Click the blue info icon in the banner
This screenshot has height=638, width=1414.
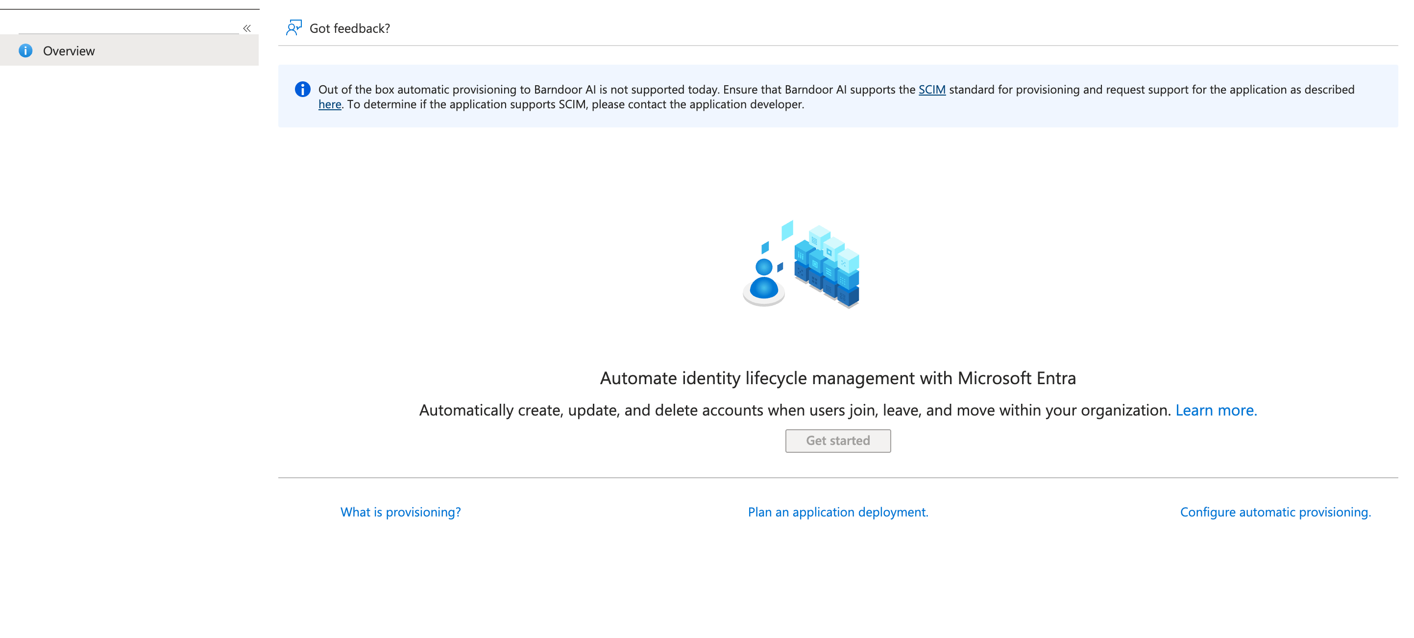click(x=302, y=89)
